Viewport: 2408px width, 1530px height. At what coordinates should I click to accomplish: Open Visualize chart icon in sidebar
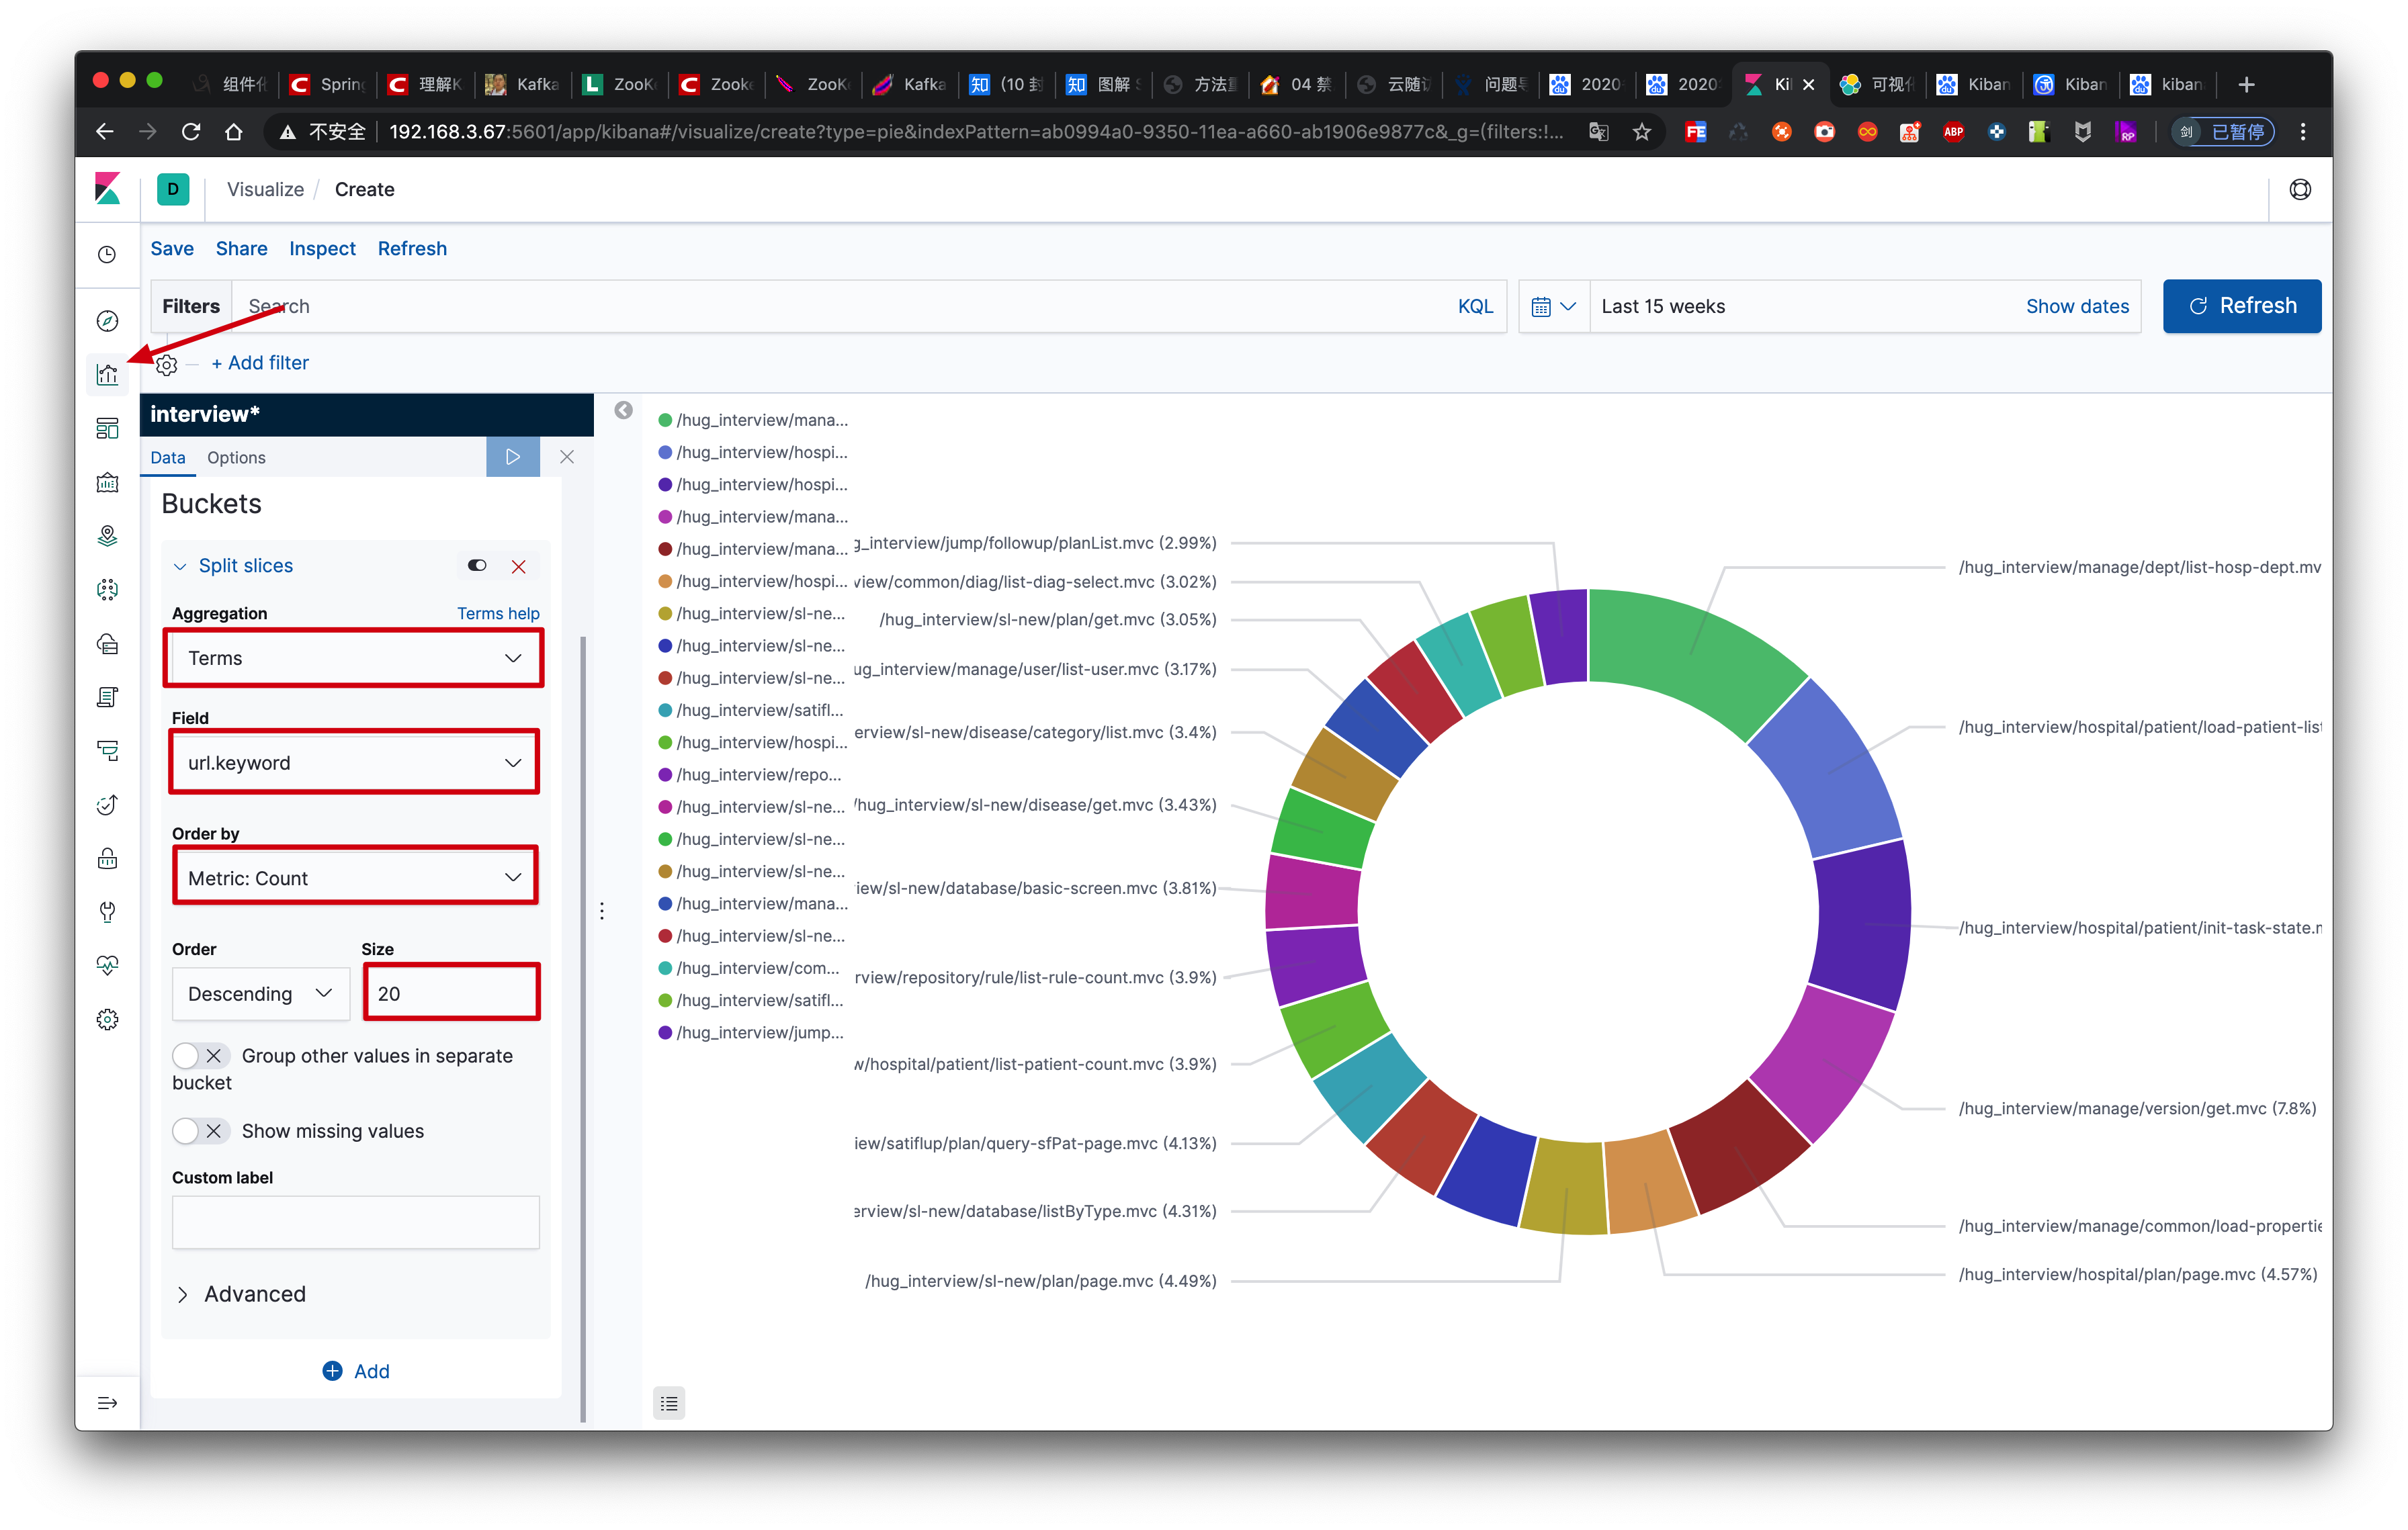[107, 375]
